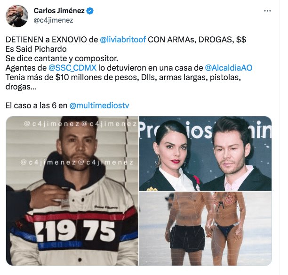Follow the @SSC_CDMX mention link
The height and width of the screenshot is (275, 288).
pos(72,68)
